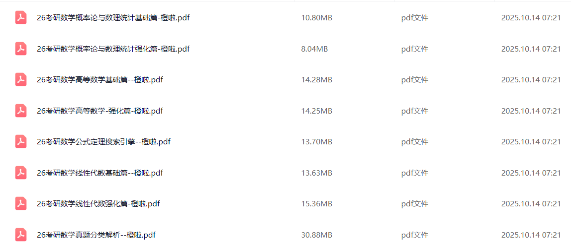Click PDF icon for 线性代数强化篇 file
Screen dimensions: 571x250
[x=20, y=204]
